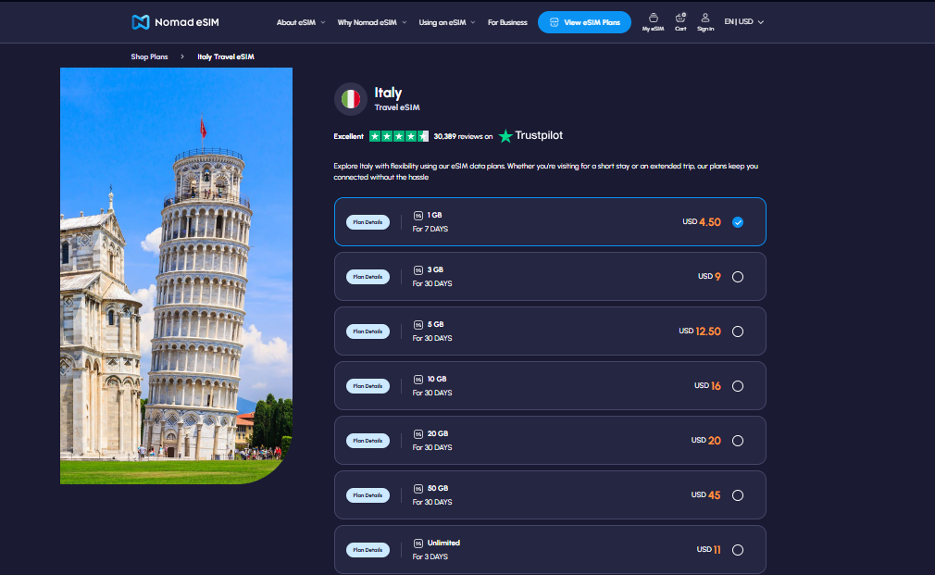Open the For Business menu item
Viewport: 935px width, 575px height.
507,22
